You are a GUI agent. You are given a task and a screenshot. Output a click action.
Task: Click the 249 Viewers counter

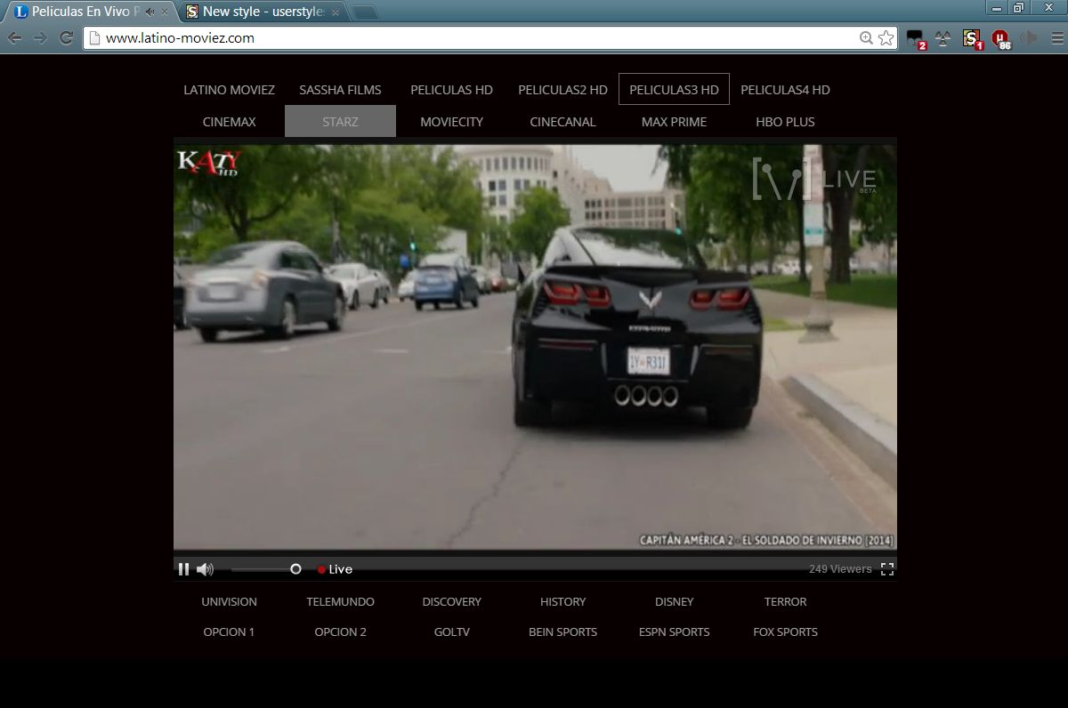[x=840, y=569]
